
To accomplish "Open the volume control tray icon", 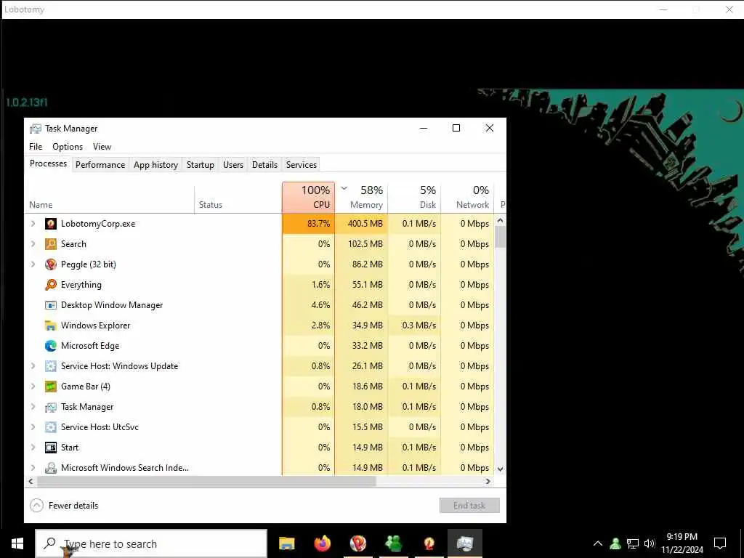I will (650, 543).
